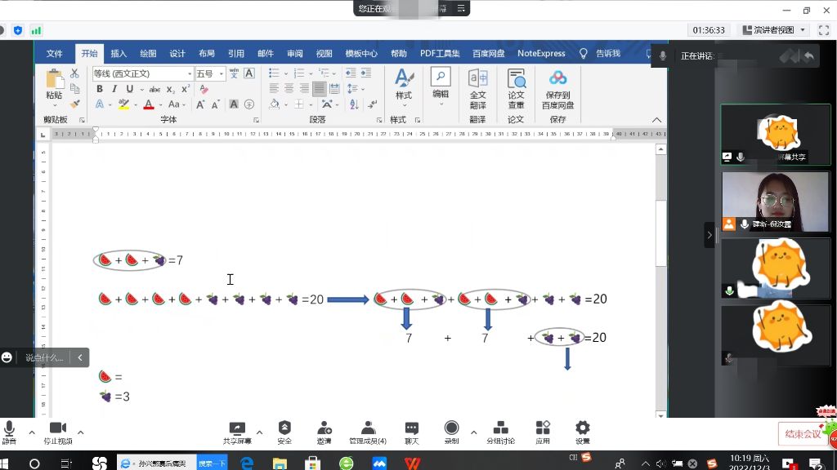This screenshot has height=470, width=837.
Task: Click the red 结束会议 button
Action: click(802, 434)
